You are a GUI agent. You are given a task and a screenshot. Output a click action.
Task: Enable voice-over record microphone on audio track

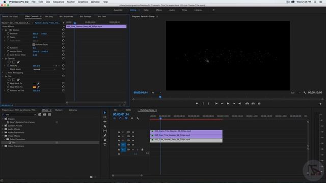pos(142,149)
